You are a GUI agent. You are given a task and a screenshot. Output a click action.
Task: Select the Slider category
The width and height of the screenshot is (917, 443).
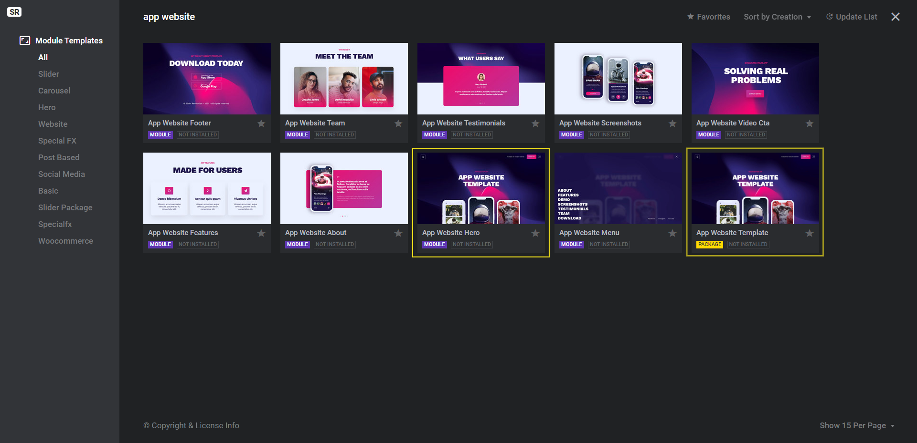point(49,74)
